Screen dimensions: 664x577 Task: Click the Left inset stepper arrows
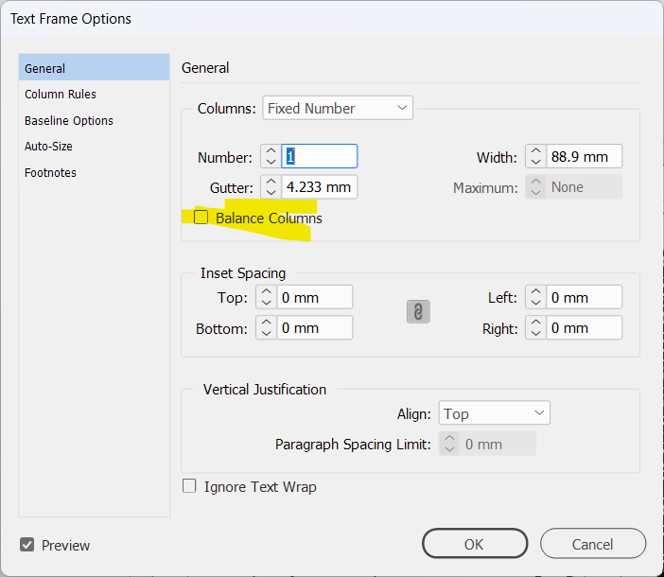pyautogui.click(x=536, y=297)
